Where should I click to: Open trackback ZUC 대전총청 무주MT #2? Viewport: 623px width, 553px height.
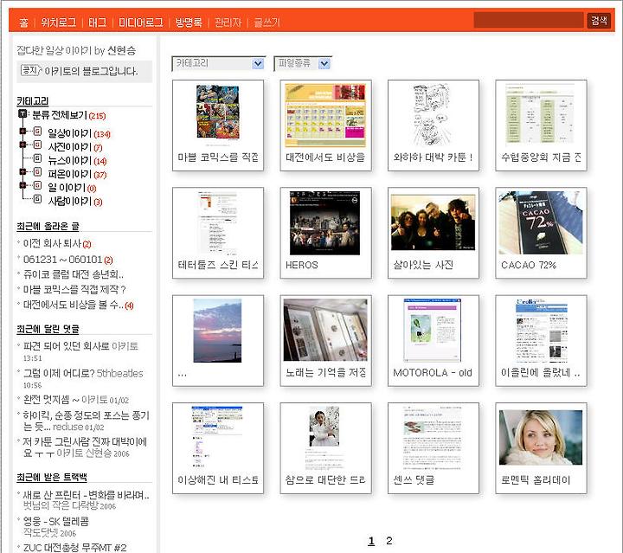pyautogui.click(x=74, y=548)
